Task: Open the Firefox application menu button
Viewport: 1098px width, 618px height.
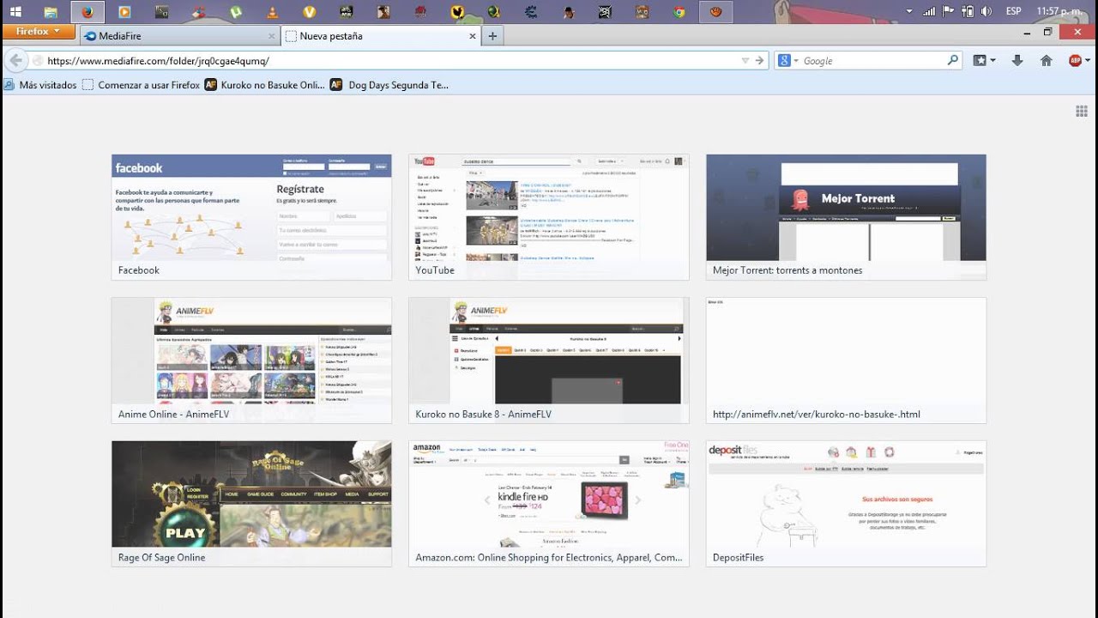Action: click(39, 31)
